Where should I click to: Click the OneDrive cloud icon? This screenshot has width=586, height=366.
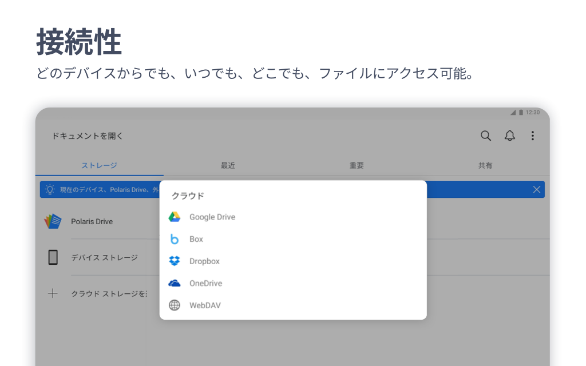(x=175, y=283)
